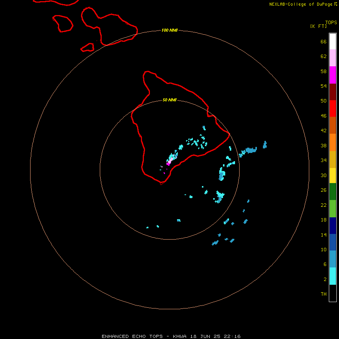The width and height of the screenshot is (339, 339).
Task: Click the legend value '46'
Action: (324, 116)
